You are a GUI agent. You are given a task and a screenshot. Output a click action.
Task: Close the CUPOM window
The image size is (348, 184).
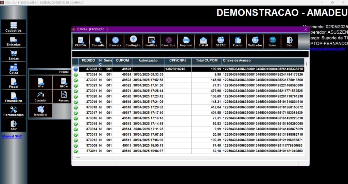[306, 29]
